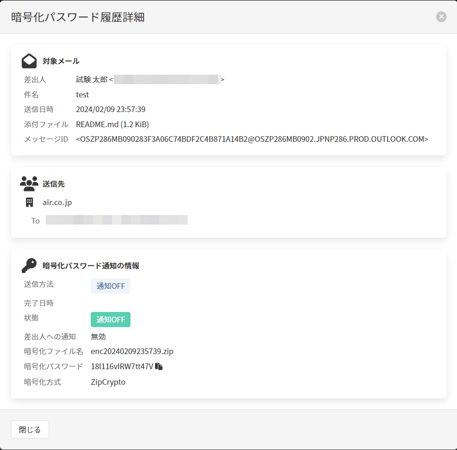Close the dialog with the X icon
457x450 pixels.
(441, 17)
